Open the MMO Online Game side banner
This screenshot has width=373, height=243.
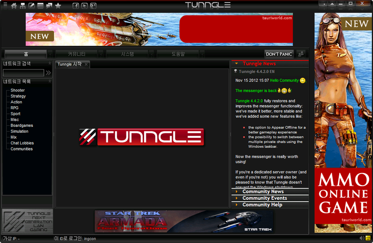coord(343,123)
